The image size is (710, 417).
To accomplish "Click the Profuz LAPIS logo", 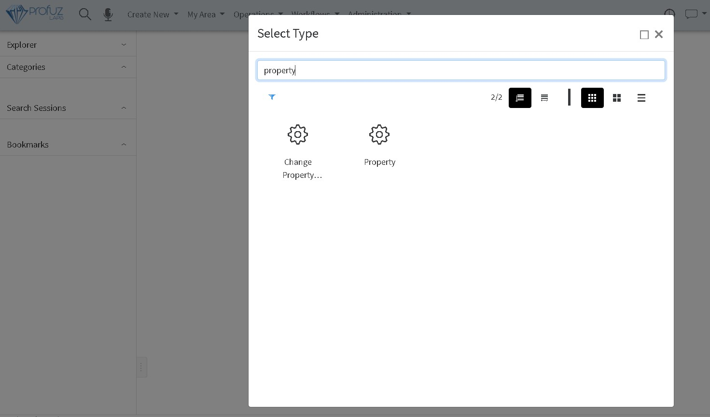I will pyautogui.click(x=35, y=14).
